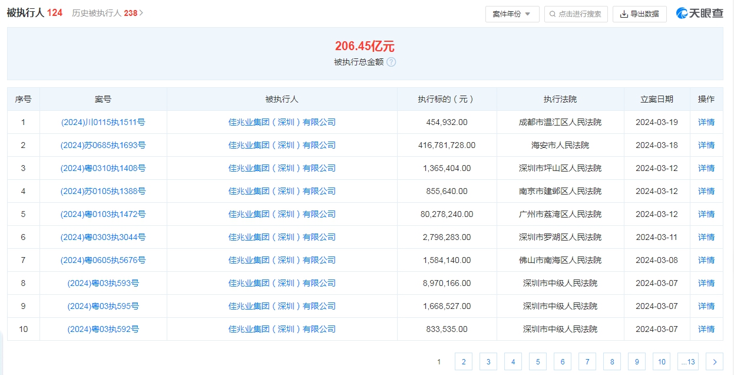Image resolution: width=734 pixels, height=375 pixels.
Task: Click 佳兆业集团 company link in row 5
Action: [x=282, y=214]
